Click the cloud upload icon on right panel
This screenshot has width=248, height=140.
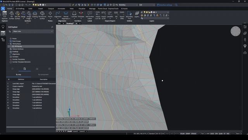[x=245, y=52]
